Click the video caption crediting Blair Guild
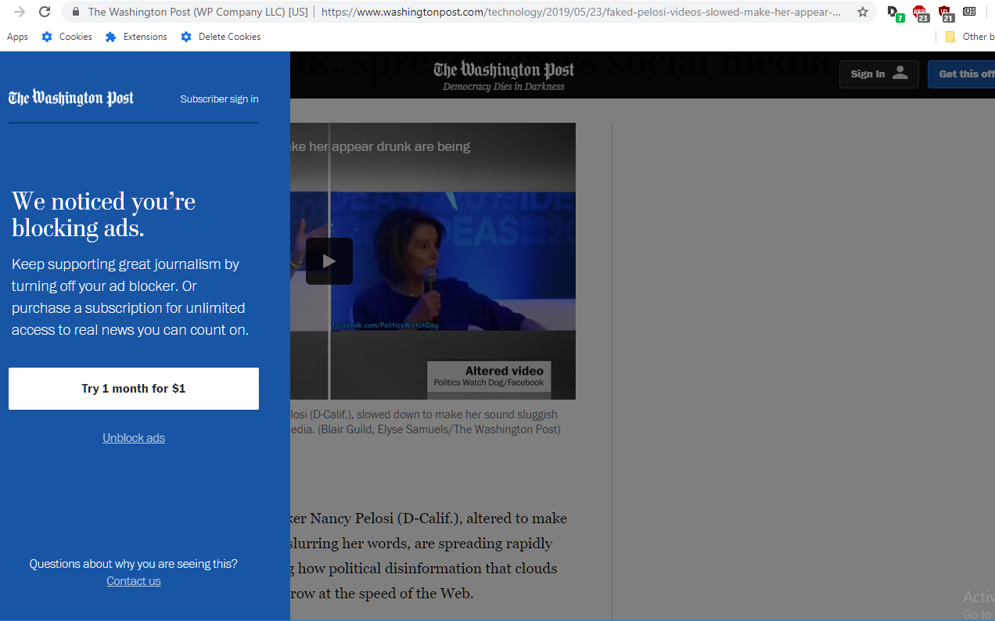The width and height of the screenshot is (995, 621). click(426, 422)
